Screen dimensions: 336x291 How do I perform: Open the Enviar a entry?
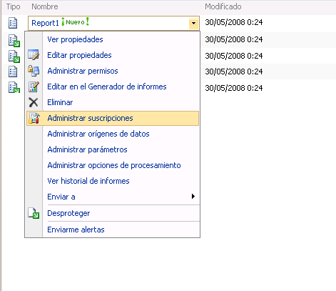click(x=61, y=197)
